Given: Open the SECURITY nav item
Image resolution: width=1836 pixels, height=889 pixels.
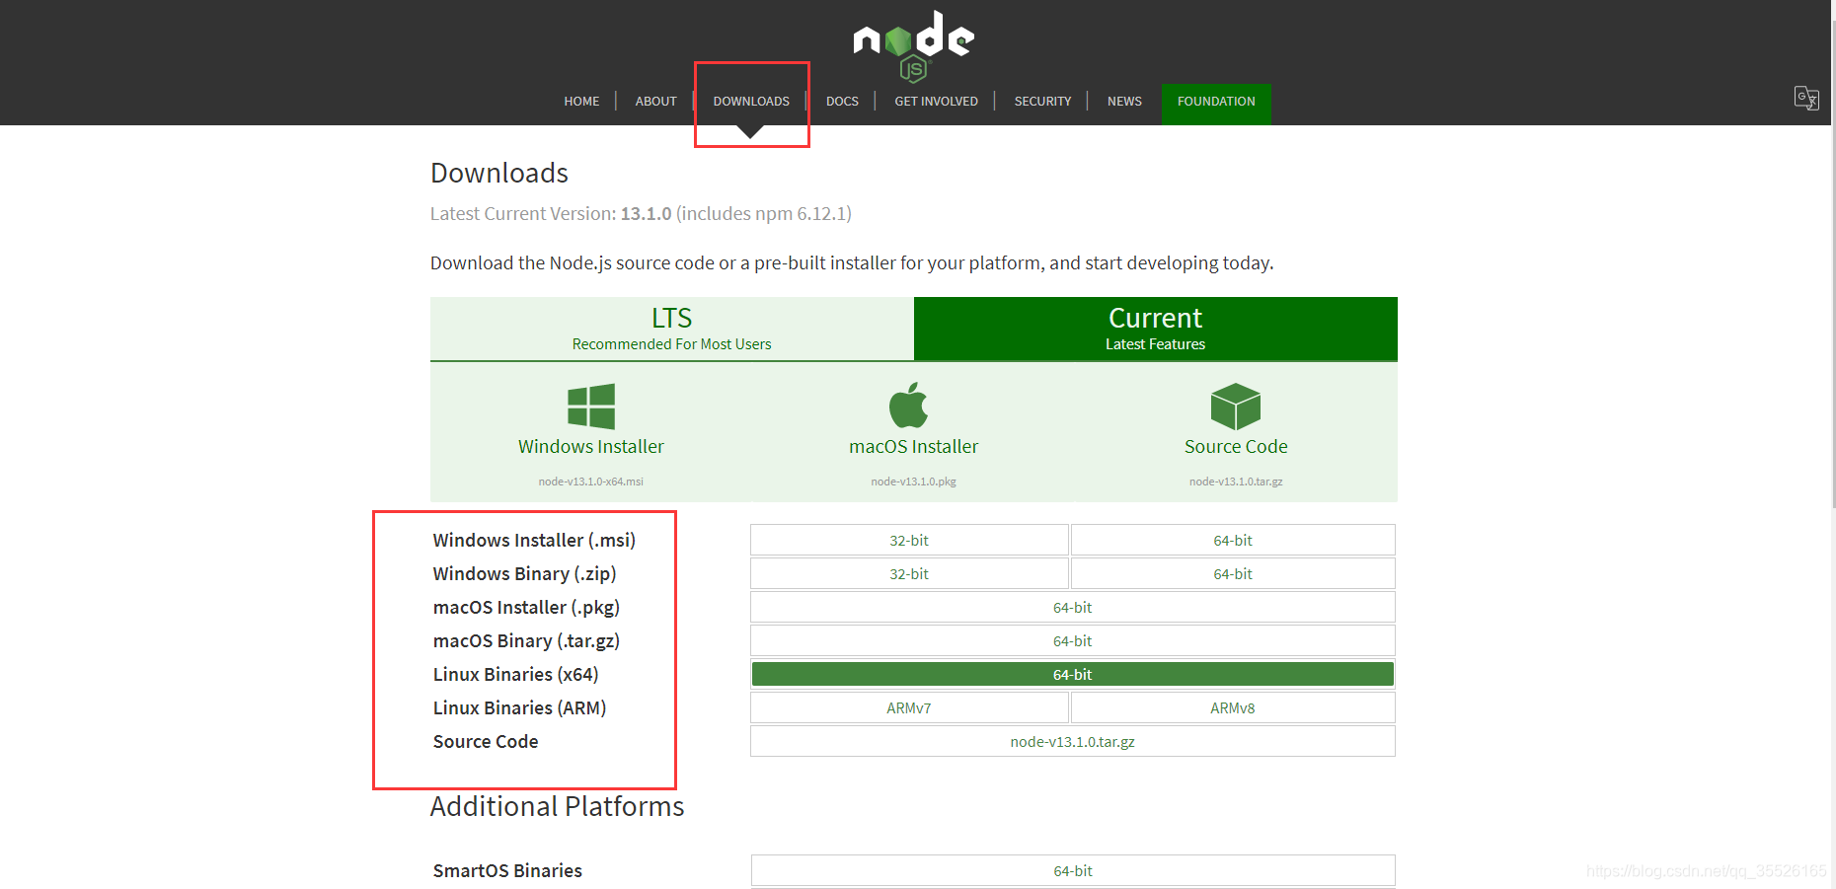Looking at the screenshot, I should [x=1042, y=101].
